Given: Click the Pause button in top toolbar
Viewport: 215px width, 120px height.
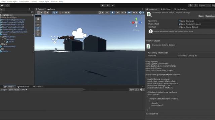Looking at the screenshot, I should pyautogui.click(x=107, y=5).
